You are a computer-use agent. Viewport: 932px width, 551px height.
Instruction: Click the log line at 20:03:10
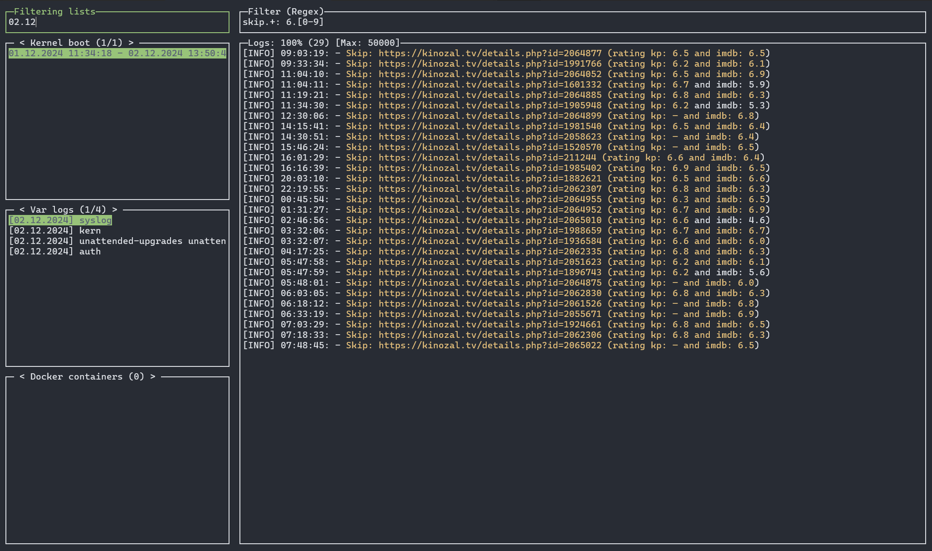click(507, 179)
